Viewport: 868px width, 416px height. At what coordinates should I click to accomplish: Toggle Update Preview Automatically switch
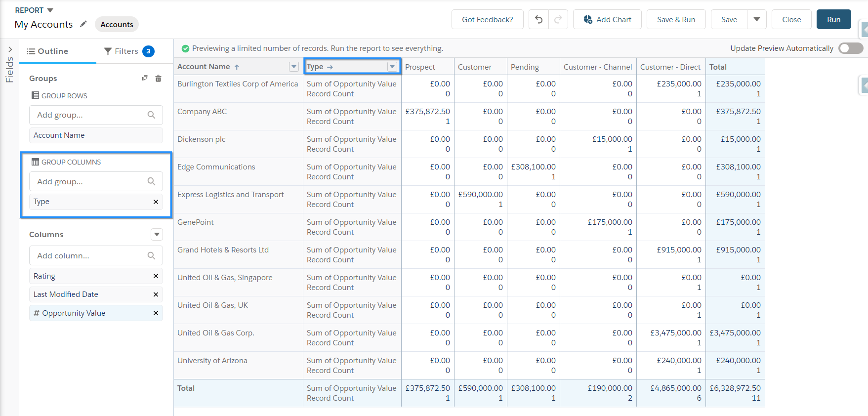pos(851,48)
